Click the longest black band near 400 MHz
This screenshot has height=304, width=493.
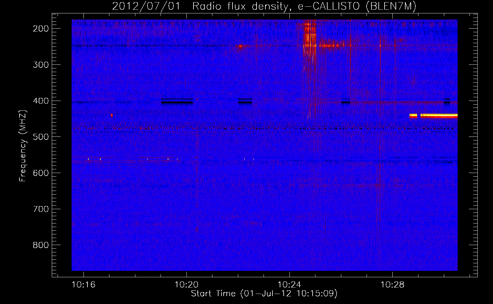tap(177, 101)
